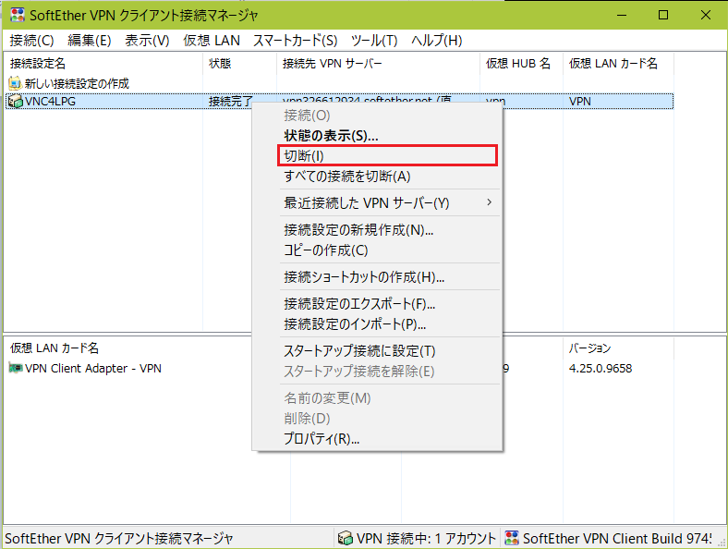Select 接続設定のインポート(P)...
Viewport: 728px width, 549px height.
(x=377, y=324)
